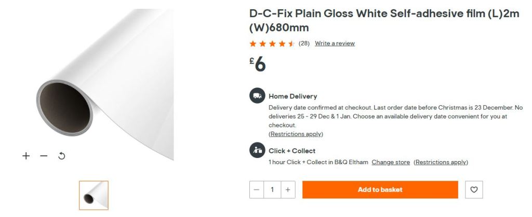Click the Click + Collect heading
This screenshot has width=532, height=217.
[292, 151]
